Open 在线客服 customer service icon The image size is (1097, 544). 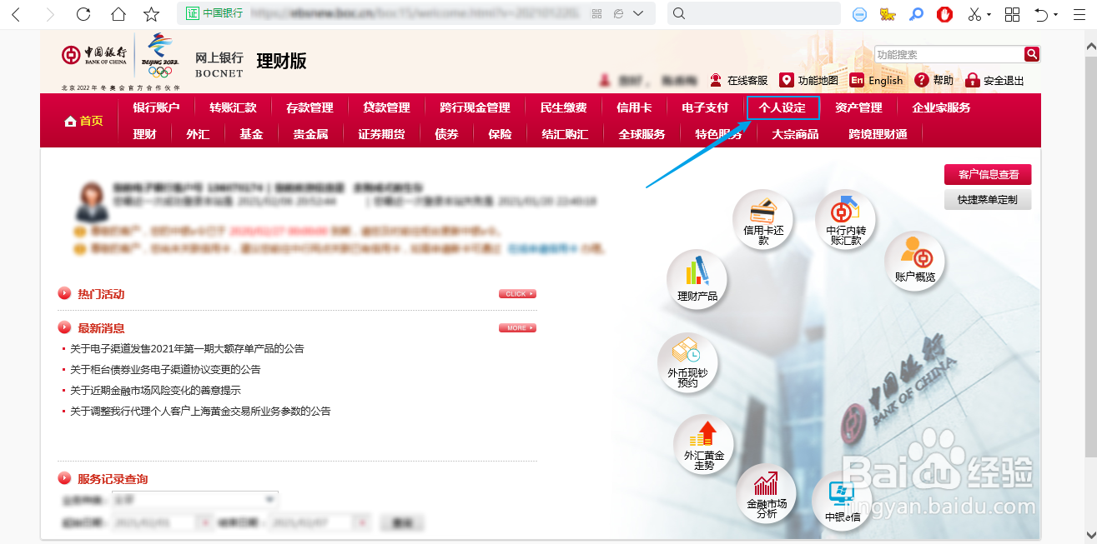coord(715,80)
